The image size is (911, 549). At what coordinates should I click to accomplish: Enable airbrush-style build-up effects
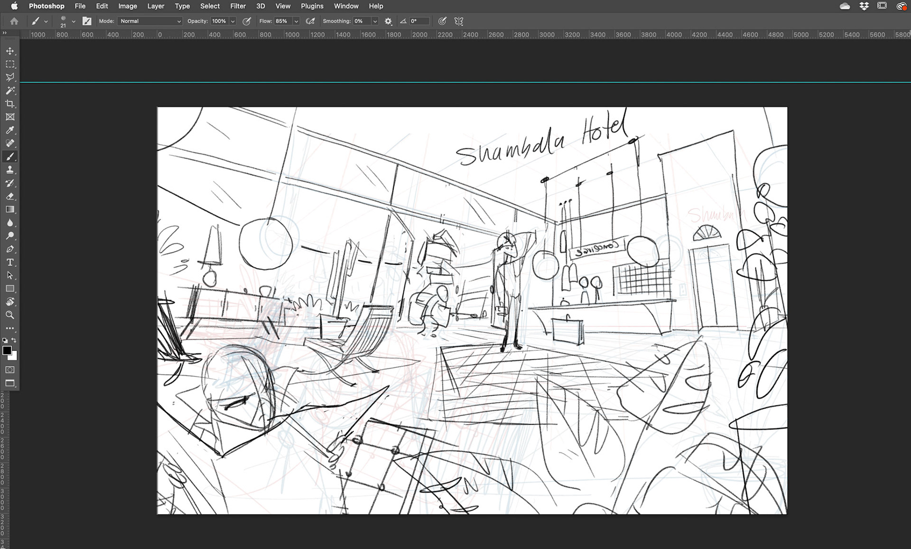(x=311, y=21)
